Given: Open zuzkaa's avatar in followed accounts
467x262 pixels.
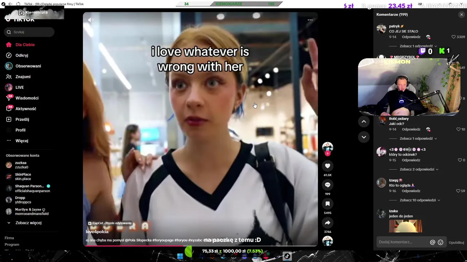Looking at the screenshot, I should [x=9, y=165].
